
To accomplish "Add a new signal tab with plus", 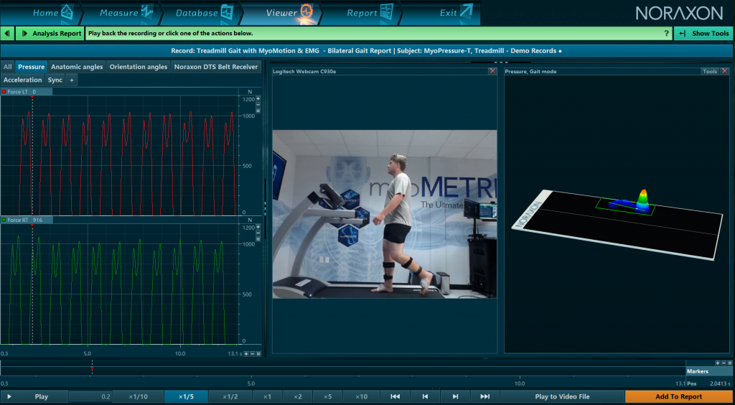I will click(x=72, y=80).
